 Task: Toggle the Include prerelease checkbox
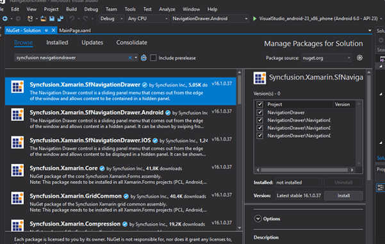pos(153,58)
